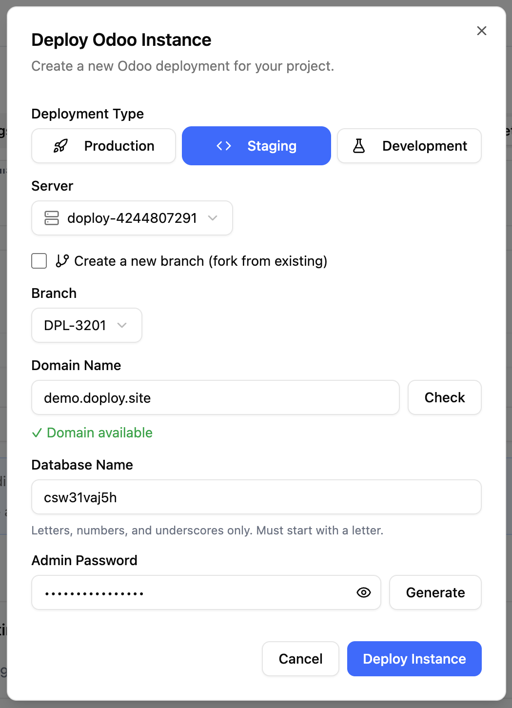Click the code brackets icon on Staging
This screenshot has width=512, height=708.
(x=224, y=145)
